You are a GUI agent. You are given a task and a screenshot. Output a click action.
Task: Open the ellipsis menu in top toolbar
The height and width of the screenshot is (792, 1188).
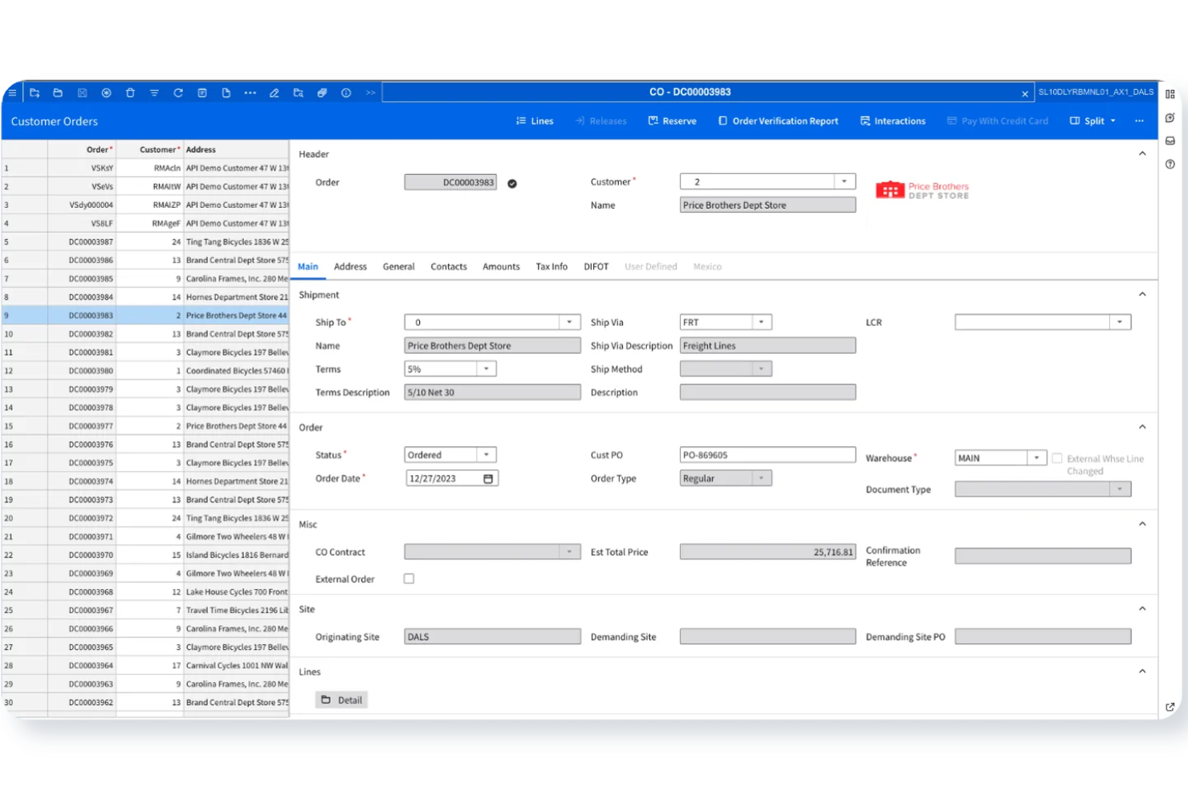pyautogui.click(x=250, y=93)
